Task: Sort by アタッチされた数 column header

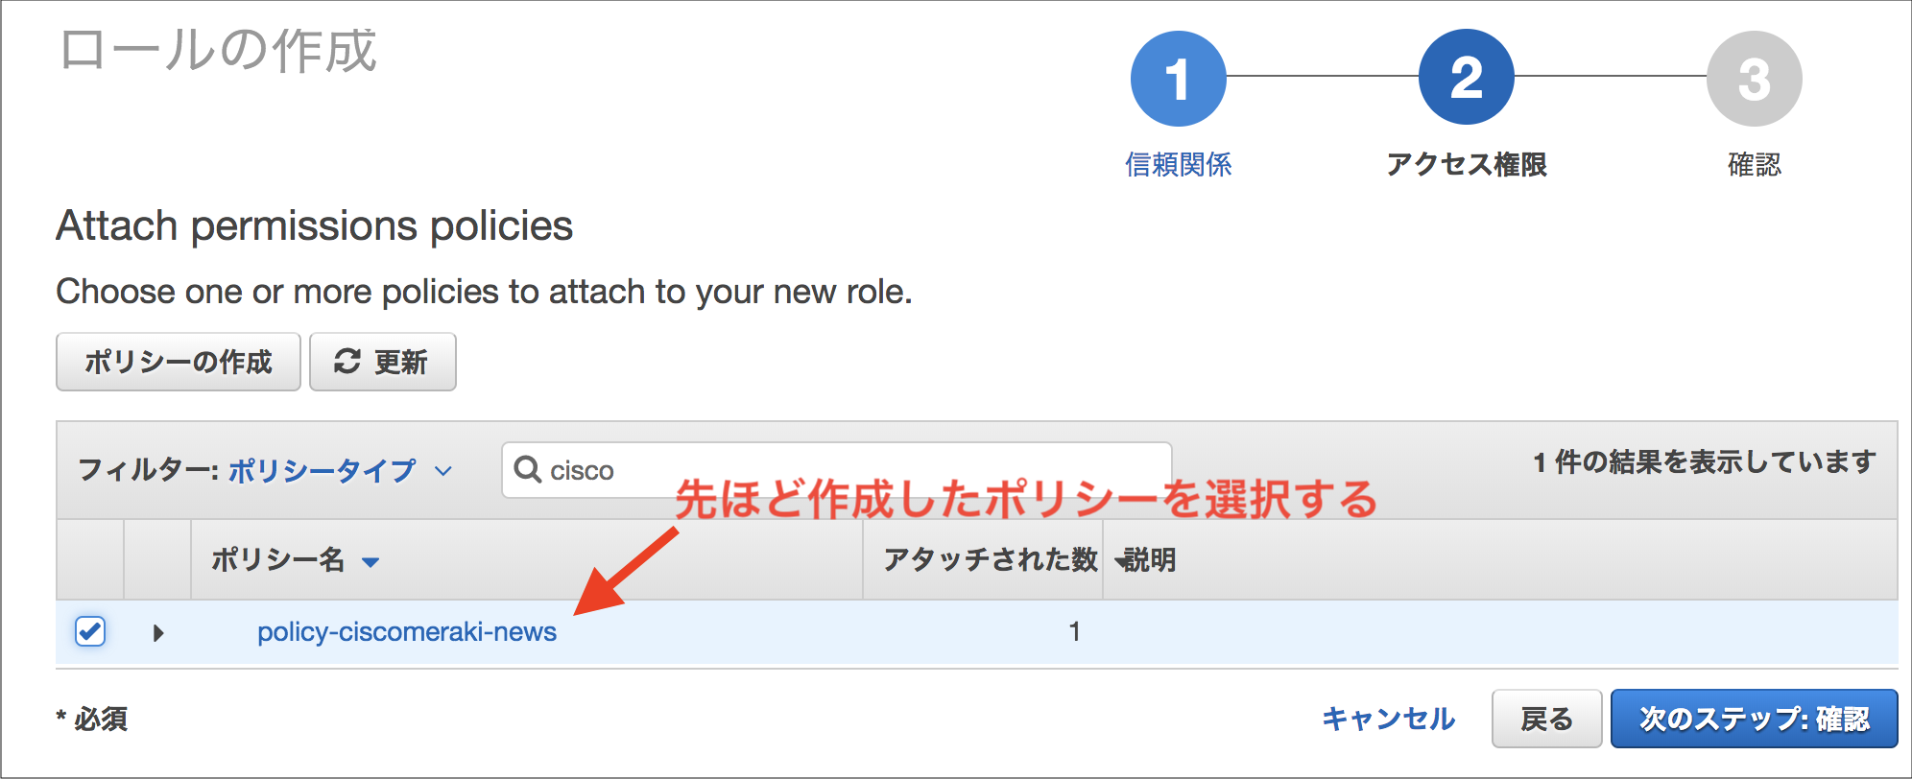Action: pos(991,559)
